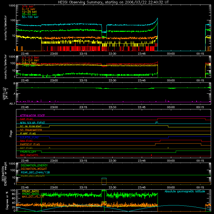Click the SC_IN_SUNLIGHT flag label
The width and height of the screenshot is (214, 214).
coord(31,126)
